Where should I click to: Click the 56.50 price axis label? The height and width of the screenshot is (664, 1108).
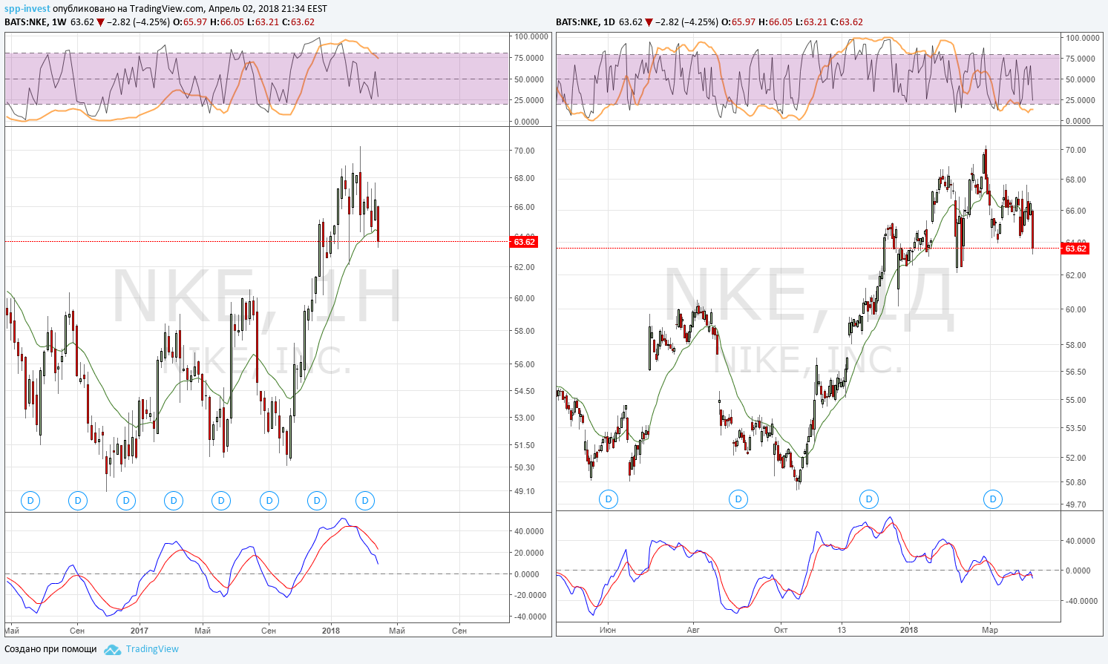[1075, 372]
